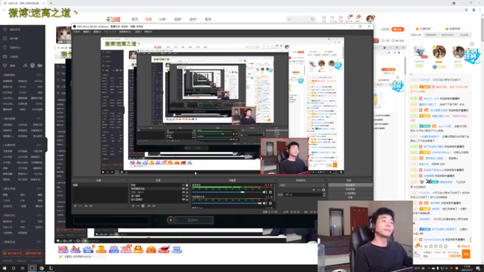484x272 pixels.
Task: Open source properties with the Sources gear icon
Action: (x=143, y=206)
